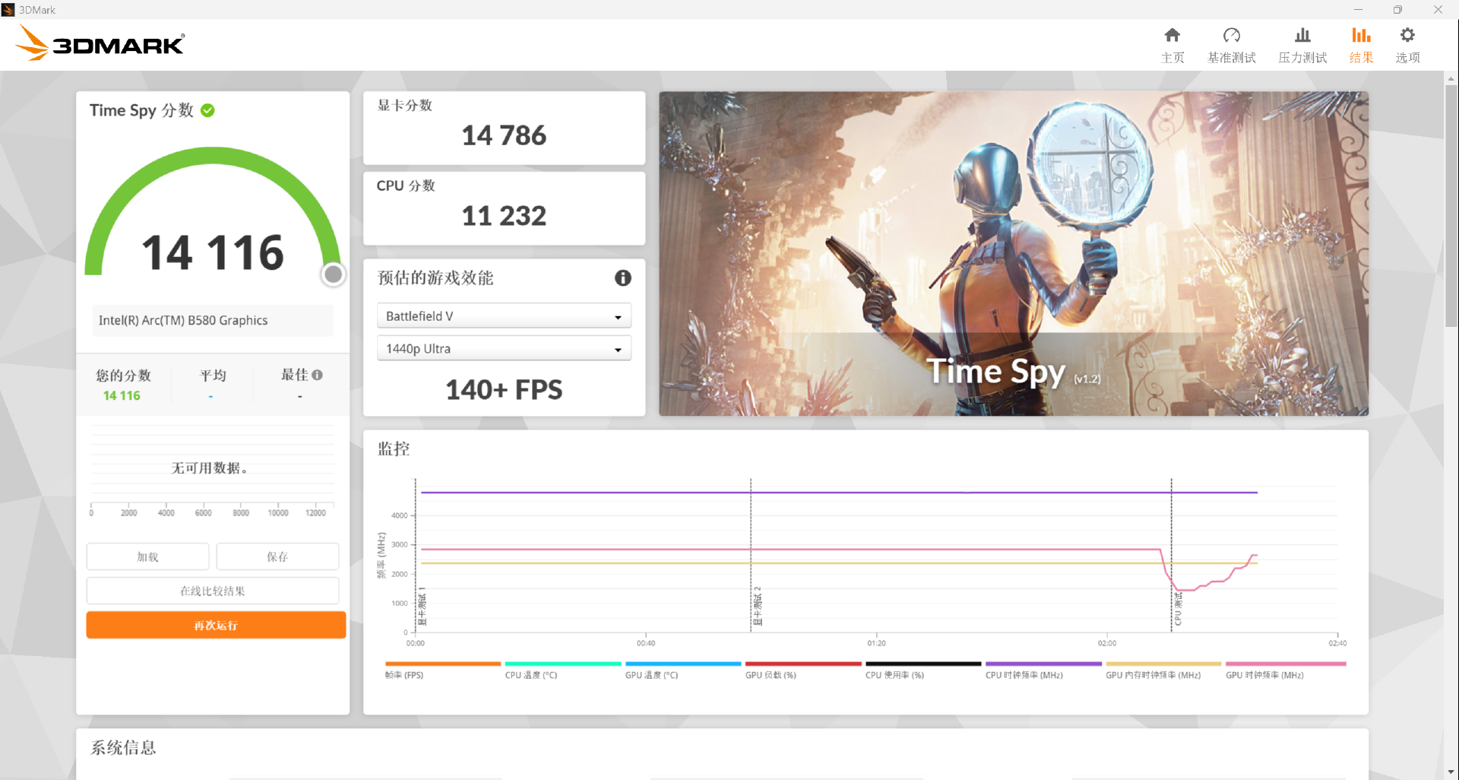Click the graphics score 14 786
The image size is (1459, 780).
coord(504,135)
